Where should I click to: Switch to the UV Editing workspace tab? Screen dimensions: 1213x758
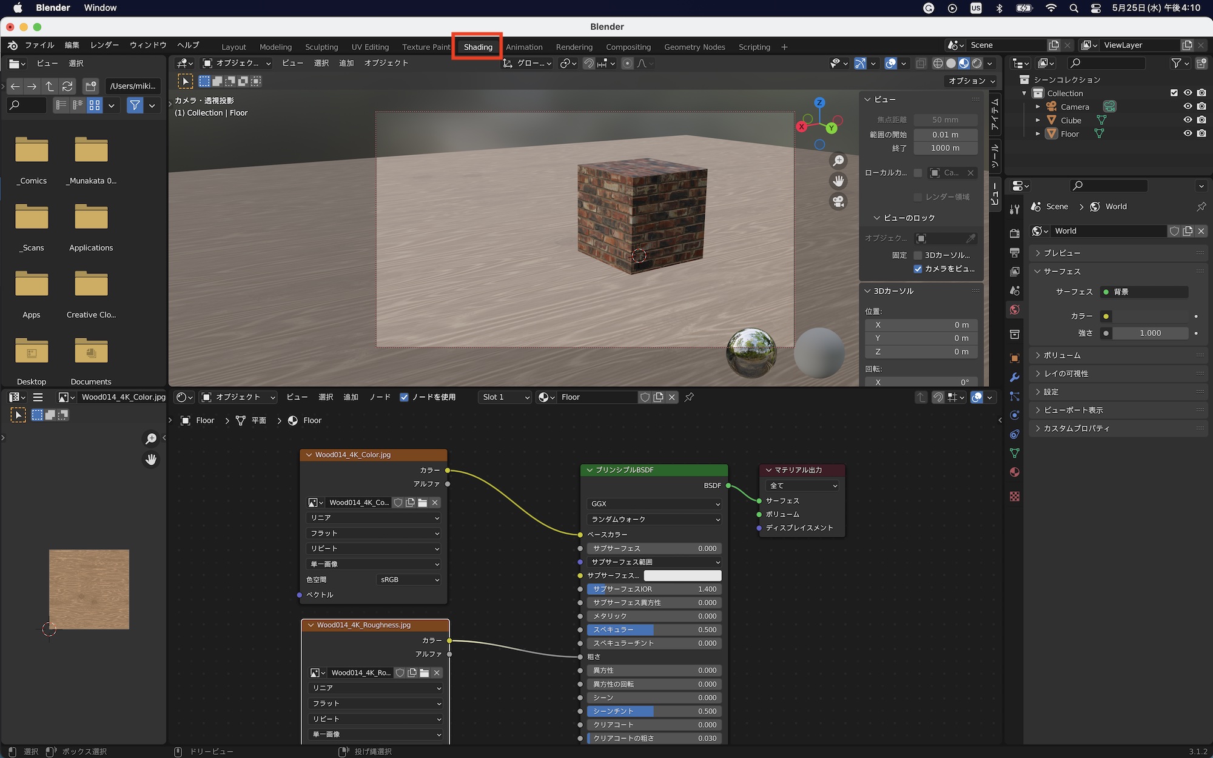coord(370,47)
